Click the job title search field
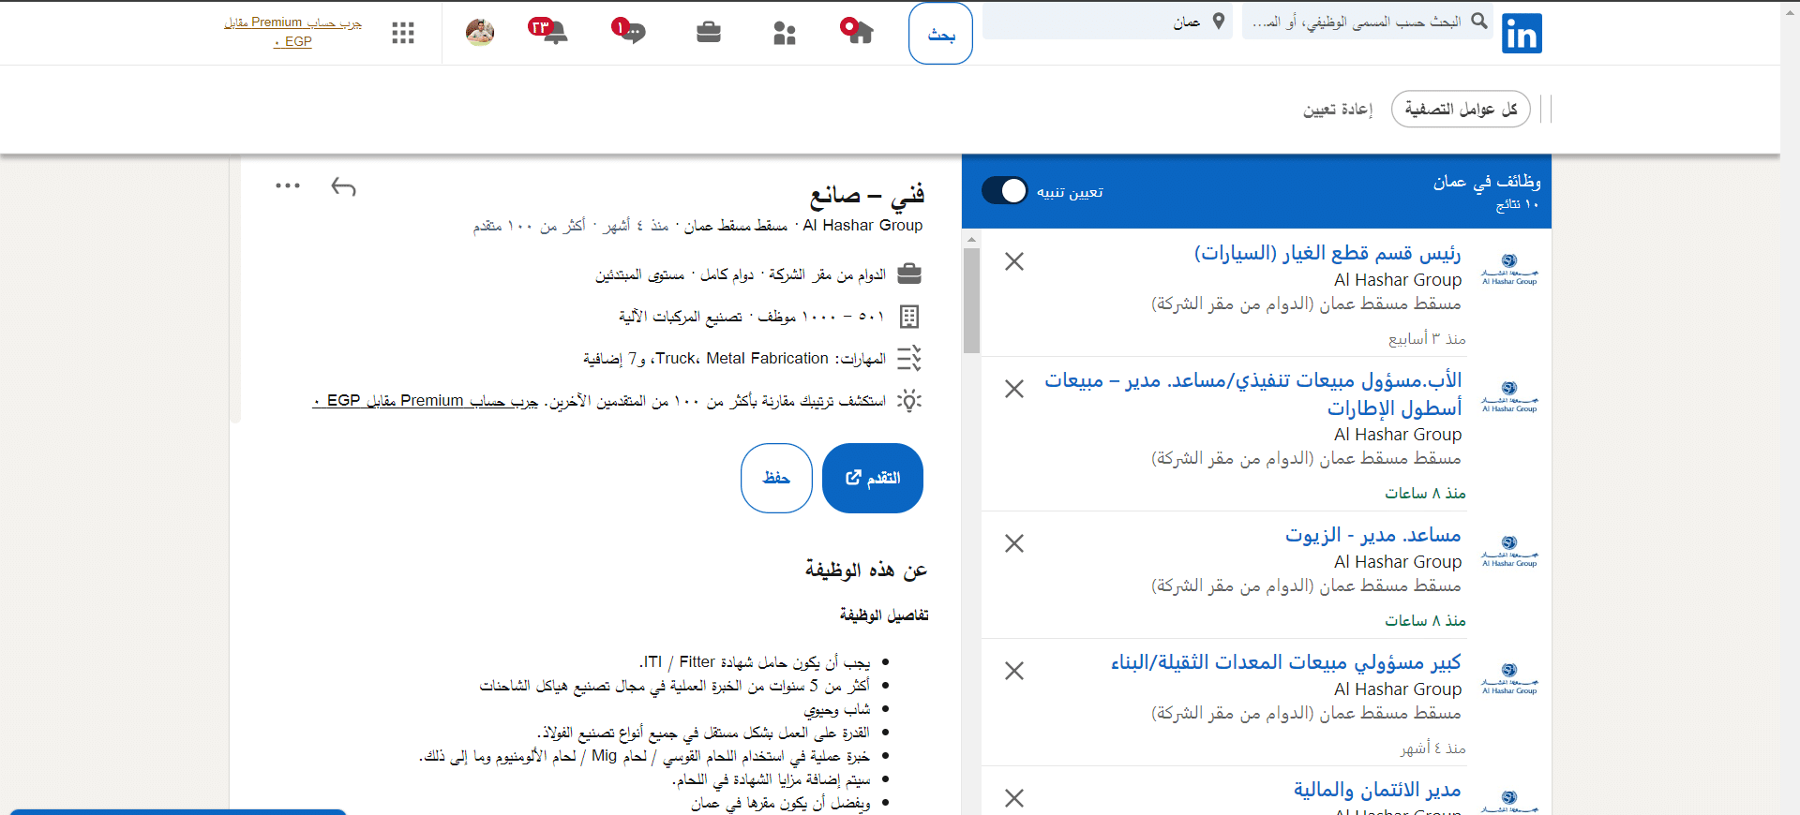This screenshot has height=815, width=1800. [x=1369, y=21]
